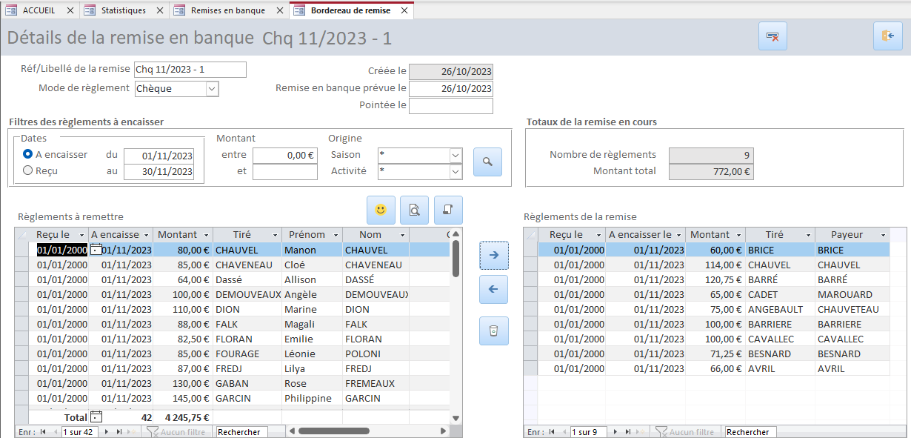Close the Statistiques tab
The height and width of the screenshot is (438, 911).
161,10
